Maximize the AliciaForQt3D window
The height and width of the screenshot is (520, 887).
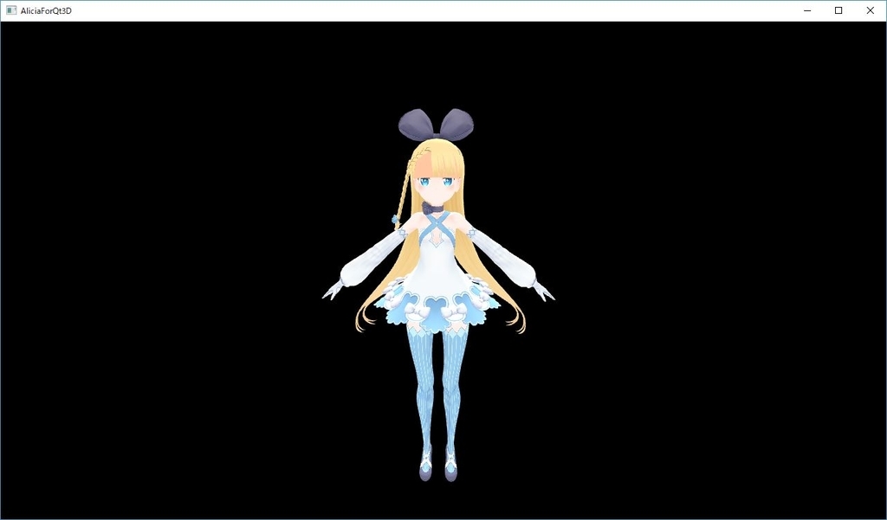(838, 10)
